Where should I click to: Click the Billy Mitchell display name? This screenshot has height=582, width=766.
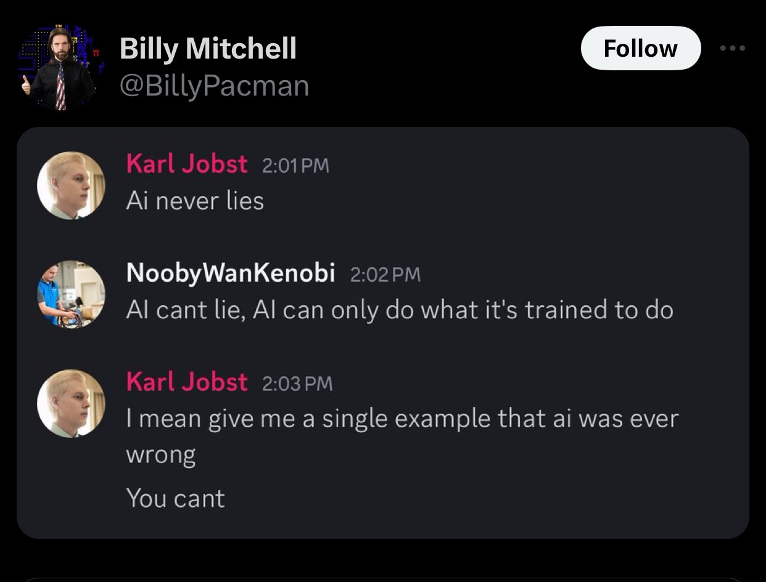pos(208,48)
